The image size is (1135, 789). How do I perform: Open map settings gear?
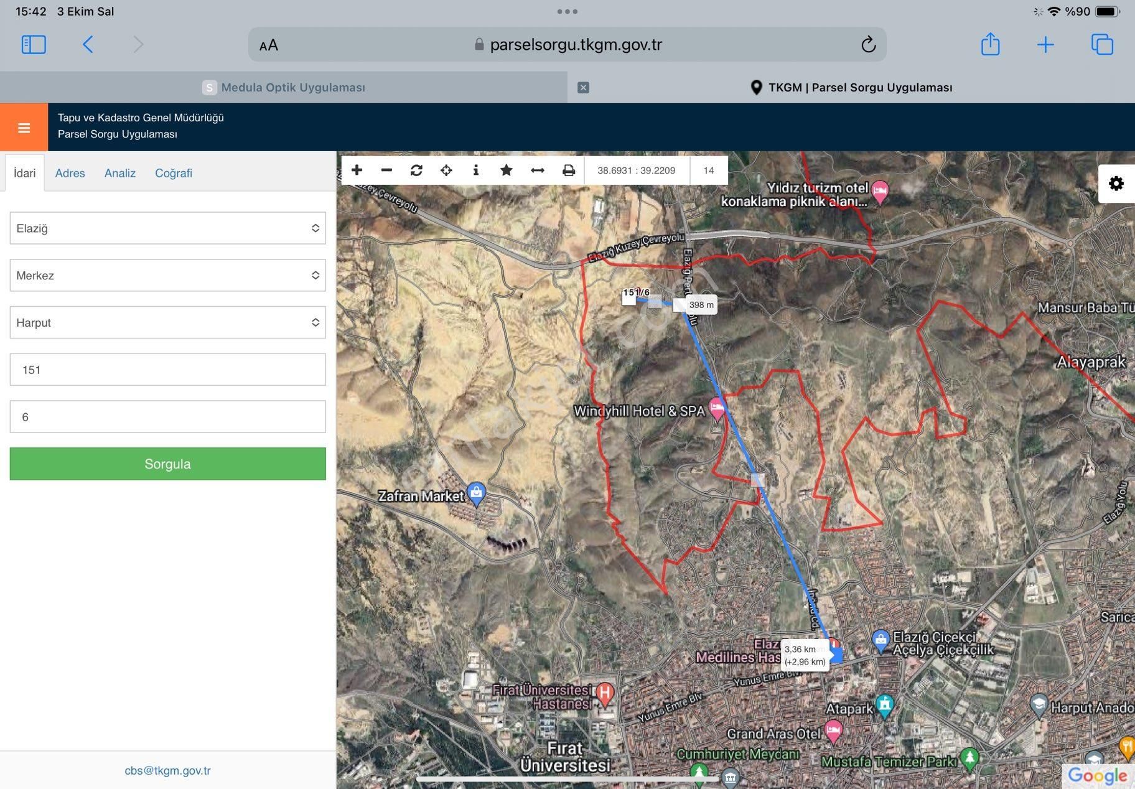point(1116,184)
